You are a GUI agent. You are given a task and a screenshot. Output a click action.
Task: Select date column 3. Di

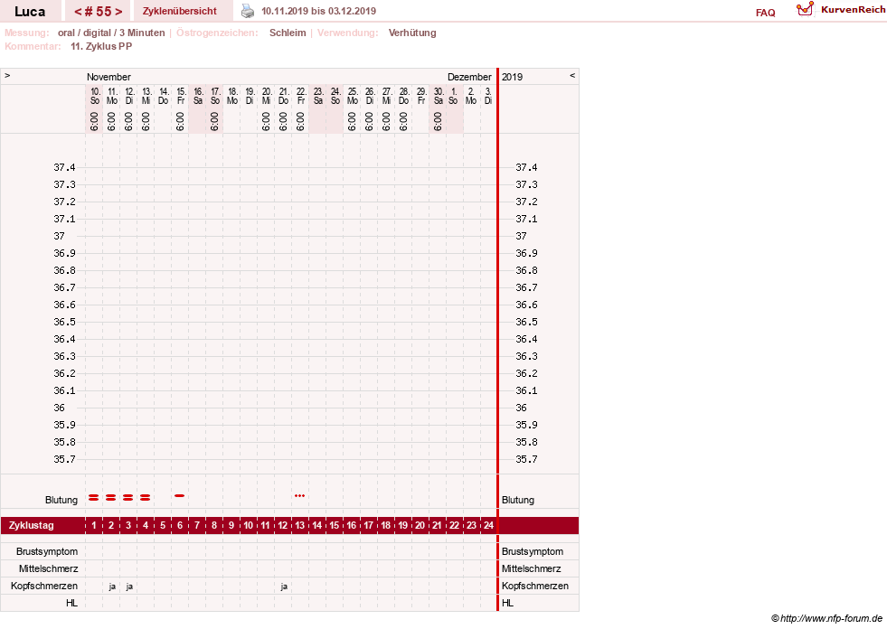tap(488, 96)
